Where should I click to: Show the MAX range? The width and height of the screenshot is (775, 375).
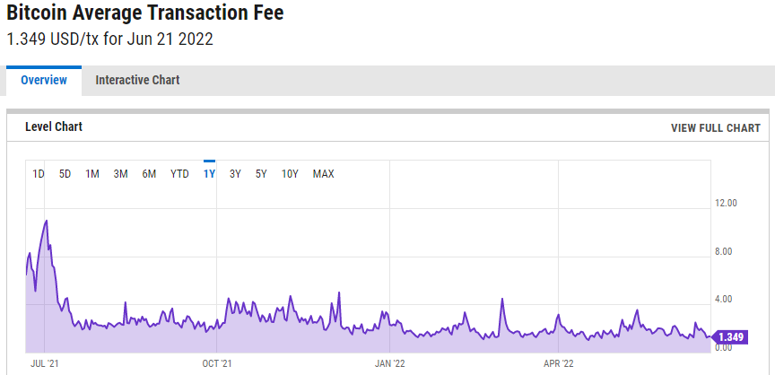[x=323, y=174]
